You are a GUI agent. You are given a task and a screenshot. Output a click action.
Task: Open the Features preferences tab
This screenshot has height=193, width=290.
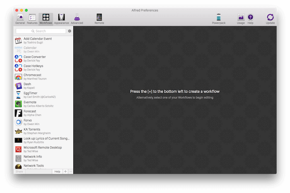pyautogui.click(x=32, y=19)
